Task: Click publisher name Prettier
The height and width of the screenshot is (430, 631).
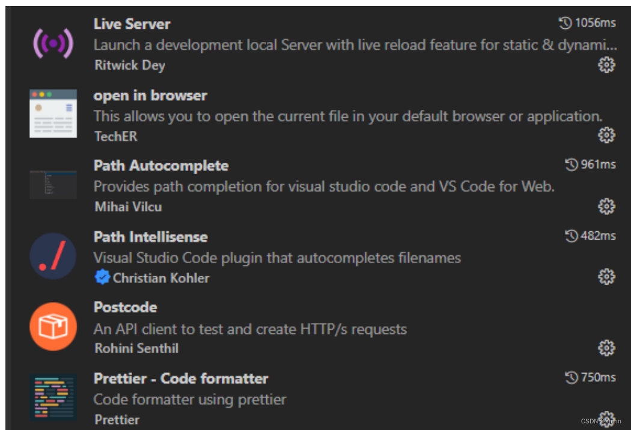Action: click(117, 420)
